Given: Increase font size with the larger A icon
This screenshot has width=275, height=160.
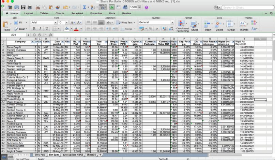Looking at the screenshot, I should (x=73, y=23).
